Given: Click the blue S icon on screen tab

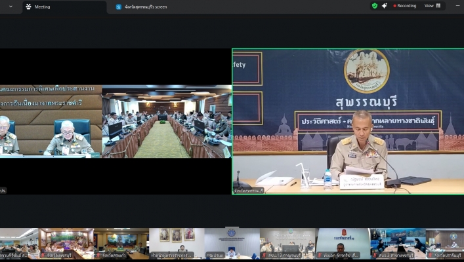Looking at the screenshot, I should coord(118,7).
